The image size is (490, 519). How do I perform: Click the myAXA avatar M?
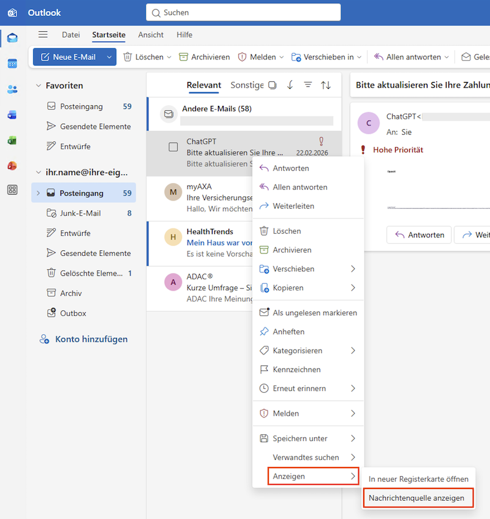coord(173,192)
